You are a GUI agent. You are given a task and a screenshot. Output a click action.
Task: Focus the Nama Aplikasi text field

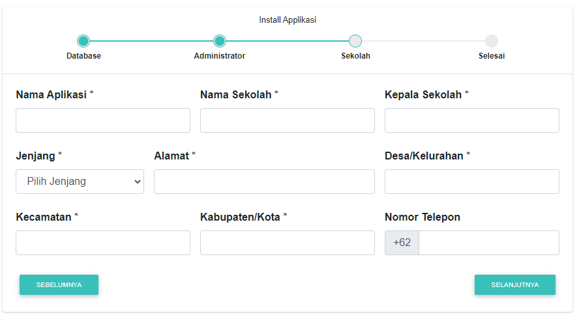(103, 120)
